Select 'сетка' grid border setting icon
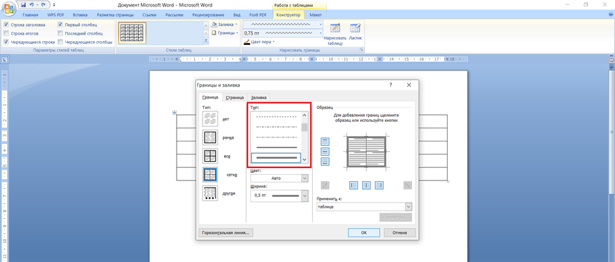The width and height of the screenshot is (615, 262). pyautogui.click(x=210, y=175)
